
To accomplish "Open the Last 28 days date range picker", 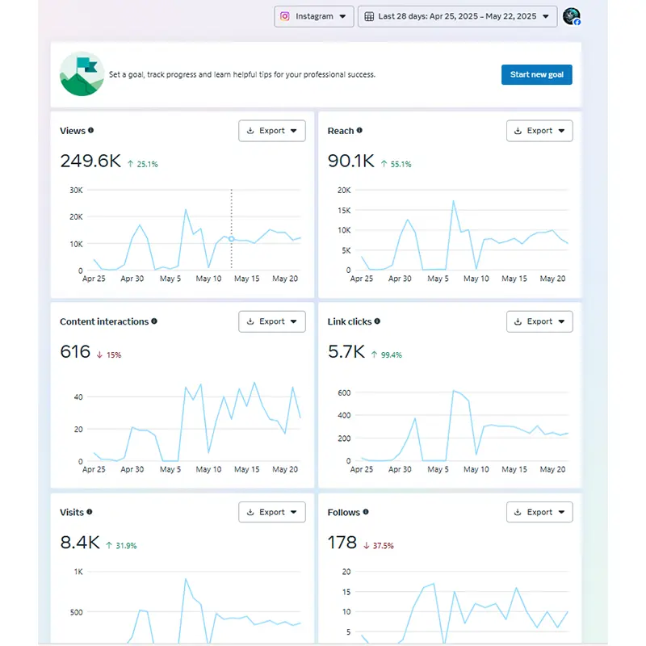I will pos(457,16).
